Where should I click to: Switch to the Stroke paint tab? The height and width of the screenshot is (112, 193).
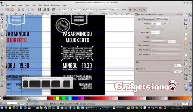pyautogui.click(x=149, y=19)
